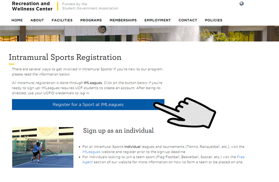Open the ABOUT menu item
Screen dimensions: 279x182
pyautogui.click(x=37, y=20)
